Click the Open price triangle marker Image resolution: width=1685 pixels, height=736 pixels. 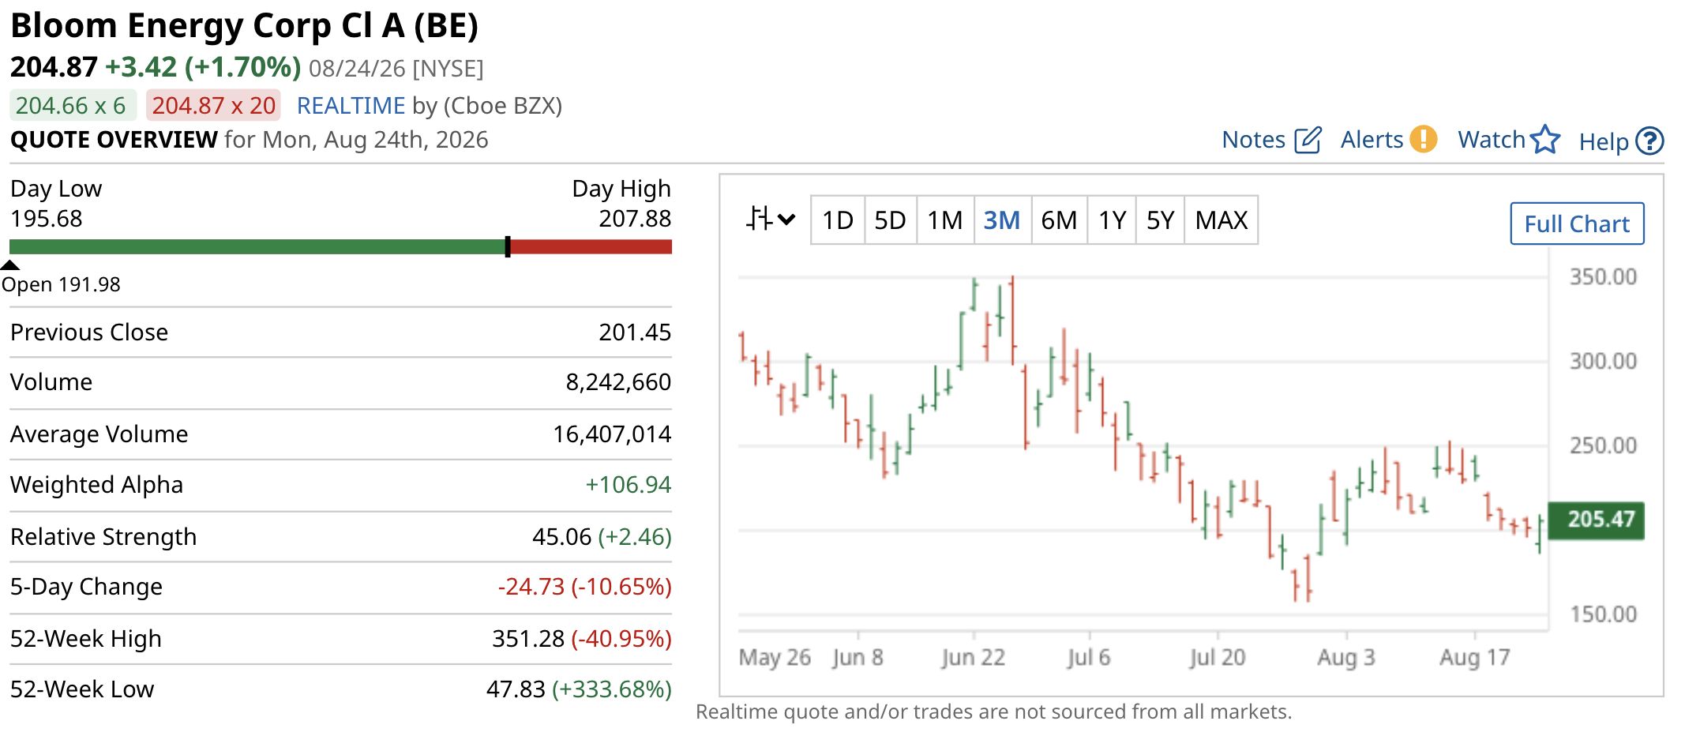[x=9, y=265]
